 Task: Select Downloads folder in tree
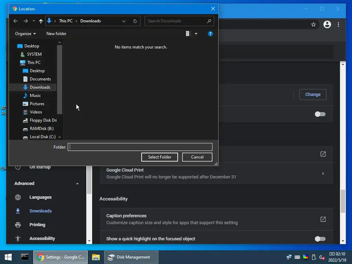[x=40, y=87]
